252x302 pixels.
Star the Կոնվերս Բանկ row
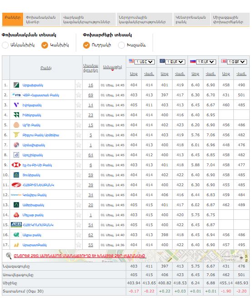pos(79,195)
